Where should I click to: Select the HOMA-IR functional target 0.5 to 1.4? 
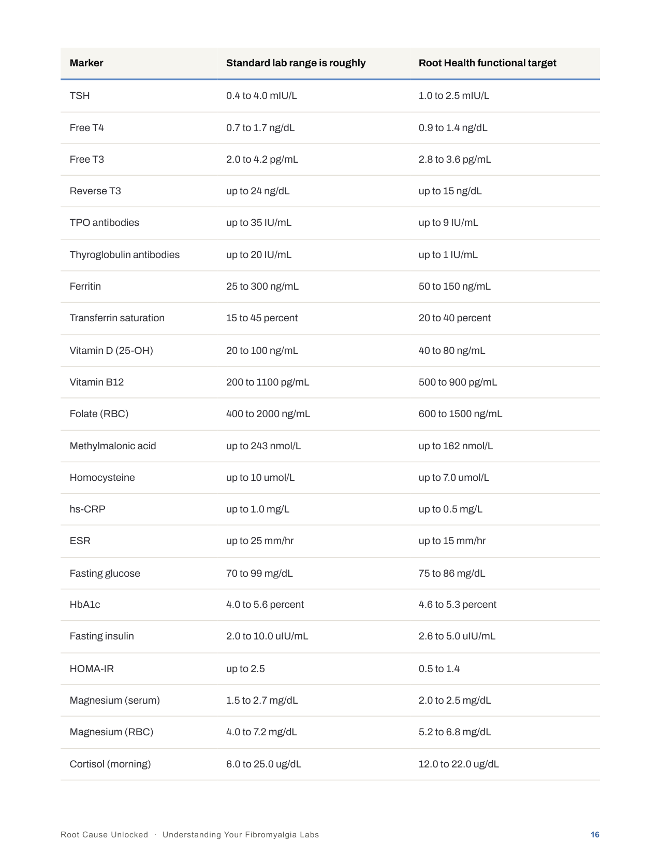[x=439, y=668]
